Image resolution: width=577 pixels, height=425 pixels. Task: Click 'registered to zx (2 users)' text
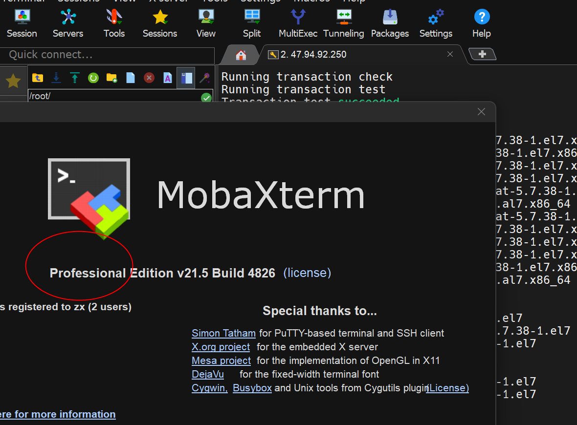click(x=70, y=307)
